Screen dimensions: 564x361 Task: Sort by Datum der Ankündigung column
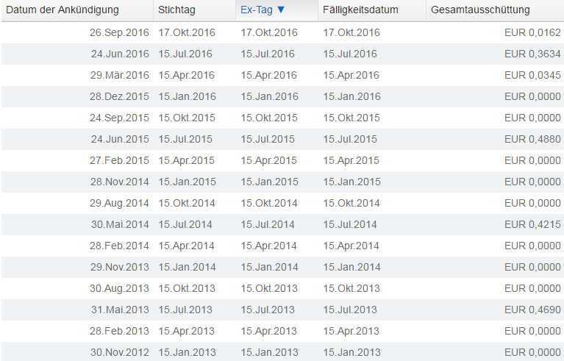(63, 10)
